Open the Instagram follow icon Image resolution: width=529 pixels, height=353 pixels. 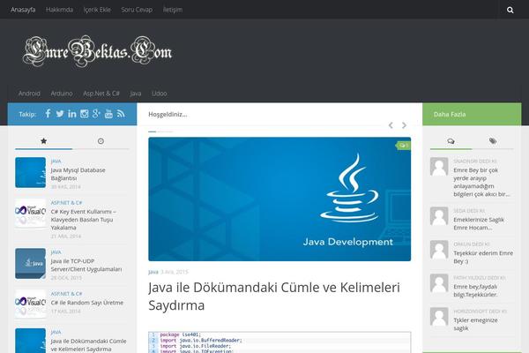[x=84, y=114]
